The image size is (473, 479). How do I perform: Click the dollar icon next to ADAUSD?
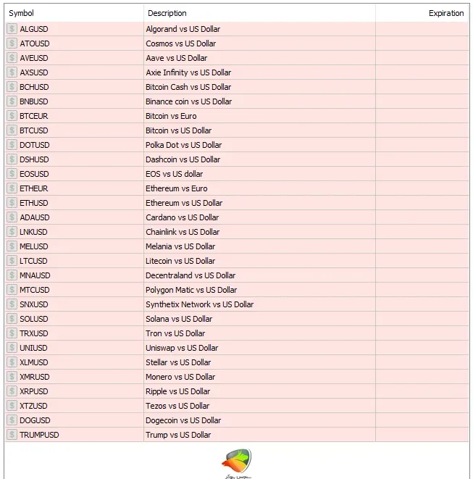(12, 217)
